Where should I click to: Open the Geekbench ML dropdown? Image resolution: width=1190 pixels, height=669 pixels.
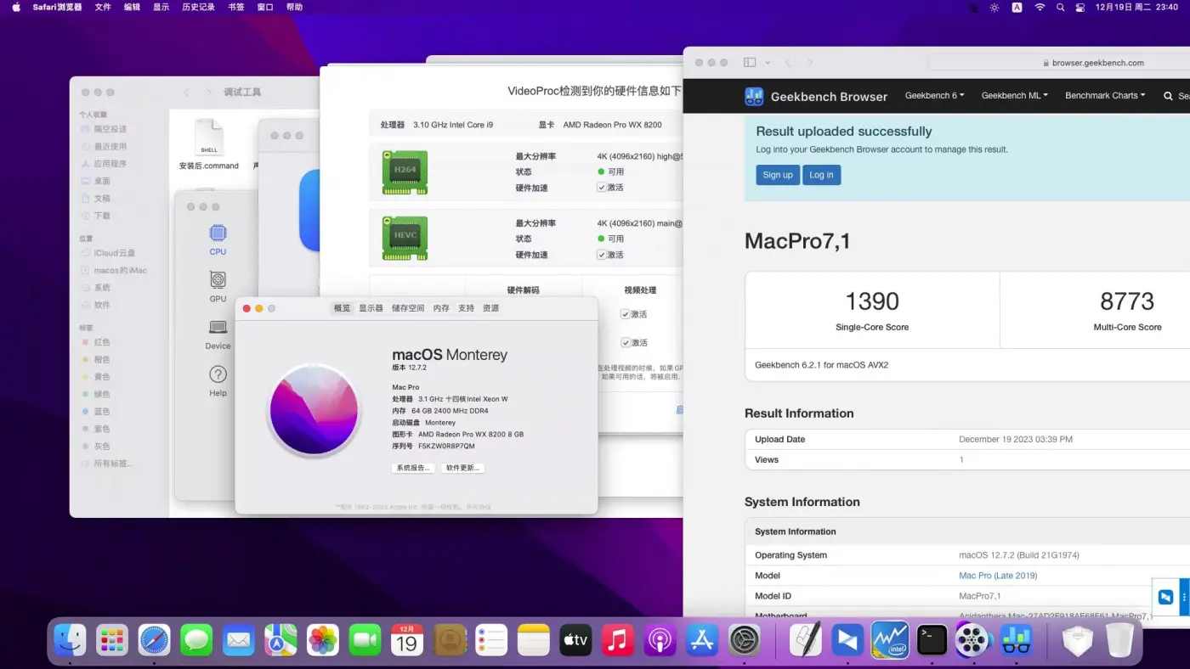pos(1014,96)
